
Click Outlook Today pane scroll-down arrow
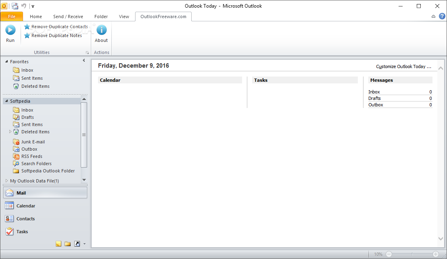click(x=441, y=238)
